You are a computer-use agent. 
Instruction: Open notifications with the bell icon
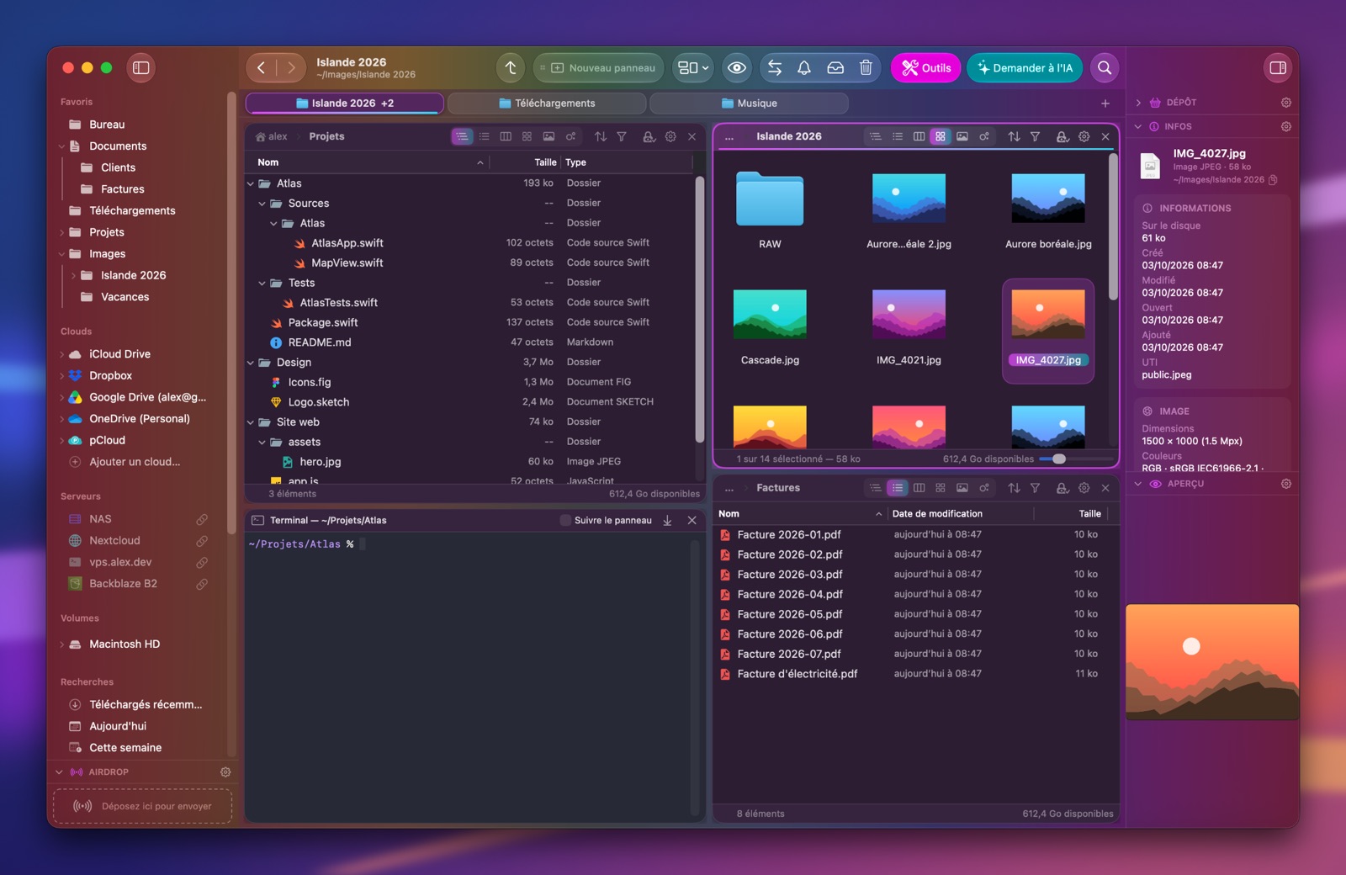click(x=804, y=68)
